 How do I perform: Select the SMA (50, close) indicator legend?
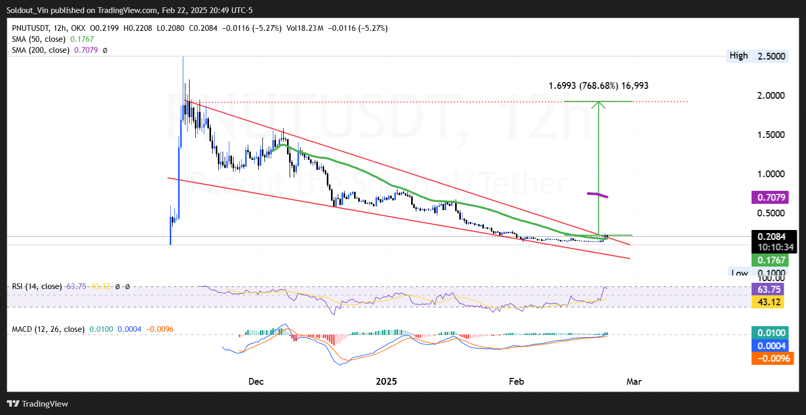38,39
